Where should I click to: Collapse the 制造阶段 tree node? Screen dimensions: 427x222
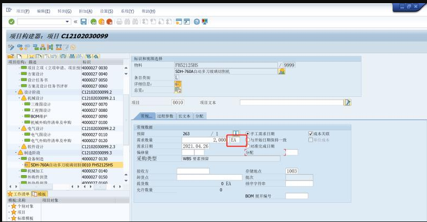[x=17, y=153]
